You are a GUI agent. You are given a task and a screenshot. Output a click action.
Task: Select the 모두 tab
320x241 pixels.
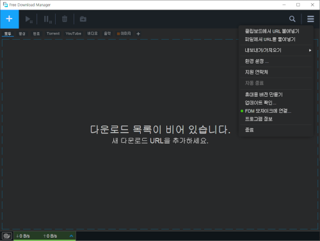point(8,33)
